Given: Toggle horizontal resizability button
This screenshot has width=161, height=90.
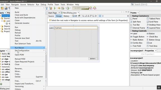Looking at the screenshot, I should (x=100, y=16).
